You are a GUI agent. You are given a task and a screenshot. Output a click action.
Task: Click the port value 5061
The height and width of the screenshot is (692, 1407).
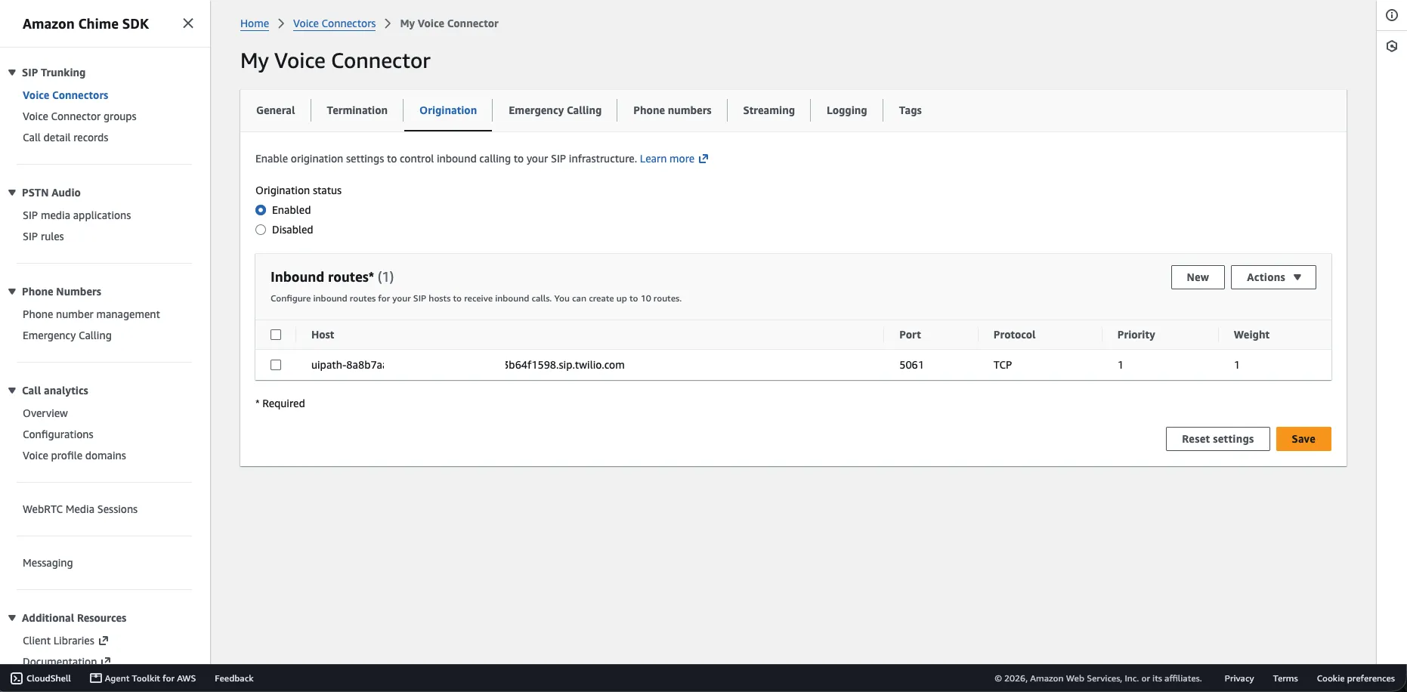pos(911,365)
